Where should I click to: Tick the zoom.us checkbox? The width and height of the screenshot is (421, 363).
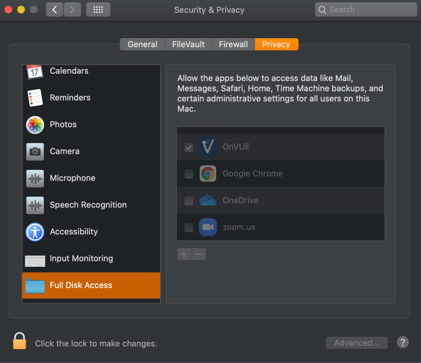tap(189, 227)
